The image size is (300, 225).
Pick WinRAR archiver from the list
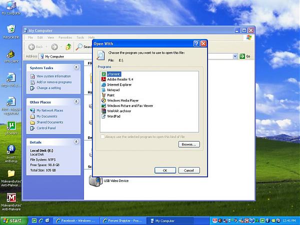(119, 111)
